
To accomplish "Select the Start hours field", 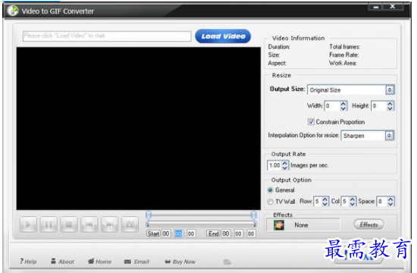I will pyautogui.click(x=166, y=234).
